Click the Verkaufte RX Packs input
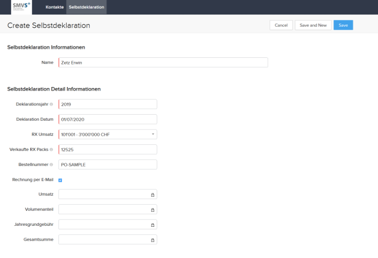Image resolution: width=378 pixels, height=258 pixels. (x=108, y=149)
